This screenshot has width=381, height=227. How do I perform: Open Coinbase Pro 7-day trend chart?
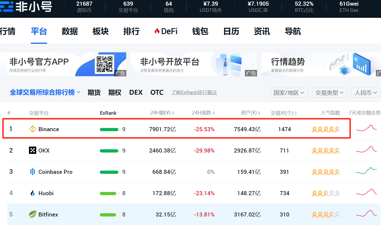(366, 171)
